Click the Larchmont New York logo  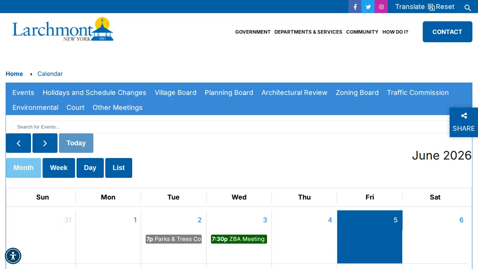[x=63, y=29]
